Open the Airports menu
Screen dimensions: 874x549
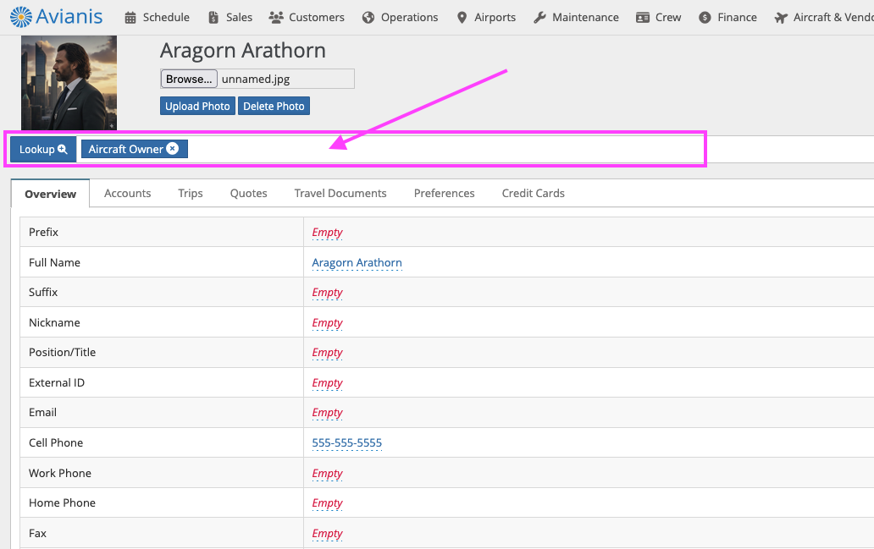[x=486, y=17]
